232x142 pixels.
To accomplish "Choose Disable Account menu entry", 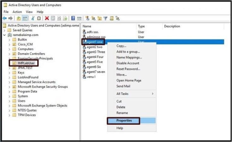I will point(132,63).
